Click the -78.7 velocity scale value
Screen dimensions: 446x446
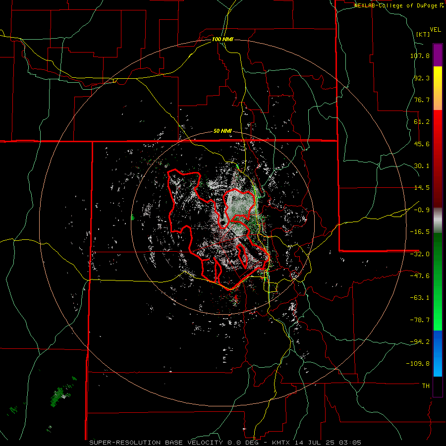point(420,320)
